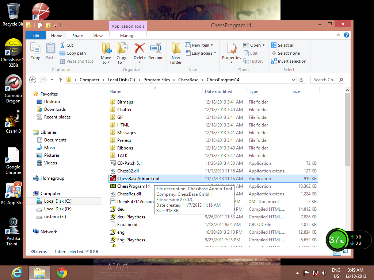Click Local Disk (C:) in address breadcrumb
The image size is (374, 280).
[121, 80]
